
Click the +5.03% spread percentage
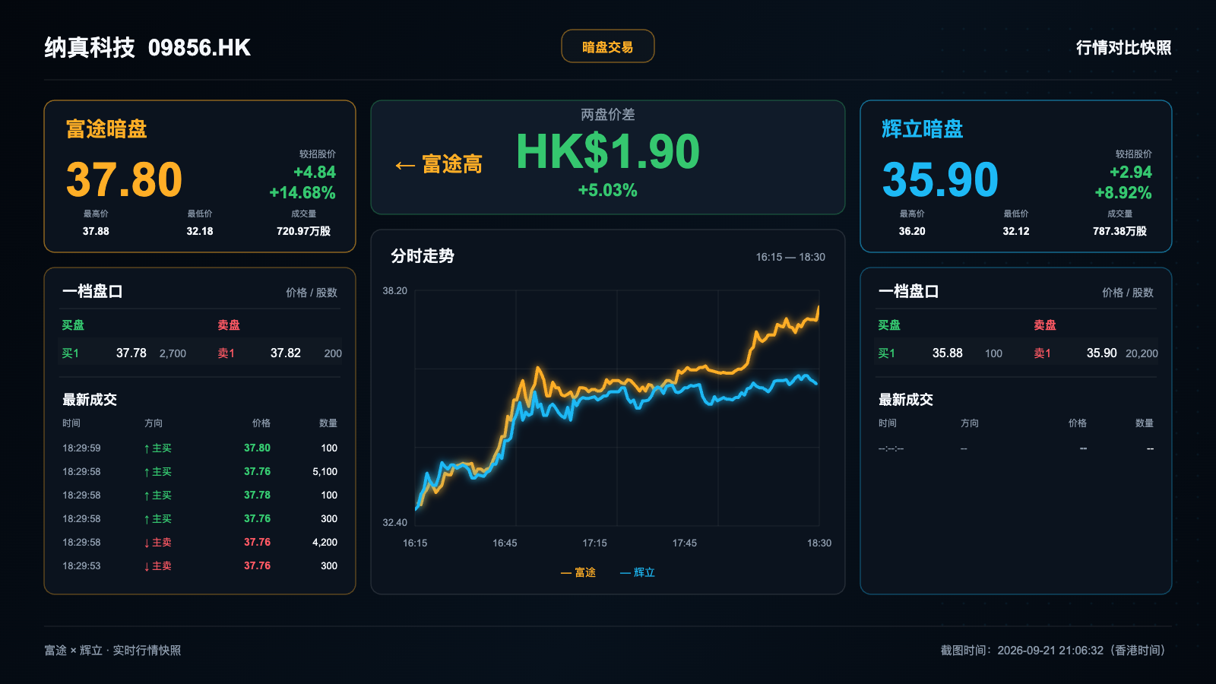click(608, 190)
